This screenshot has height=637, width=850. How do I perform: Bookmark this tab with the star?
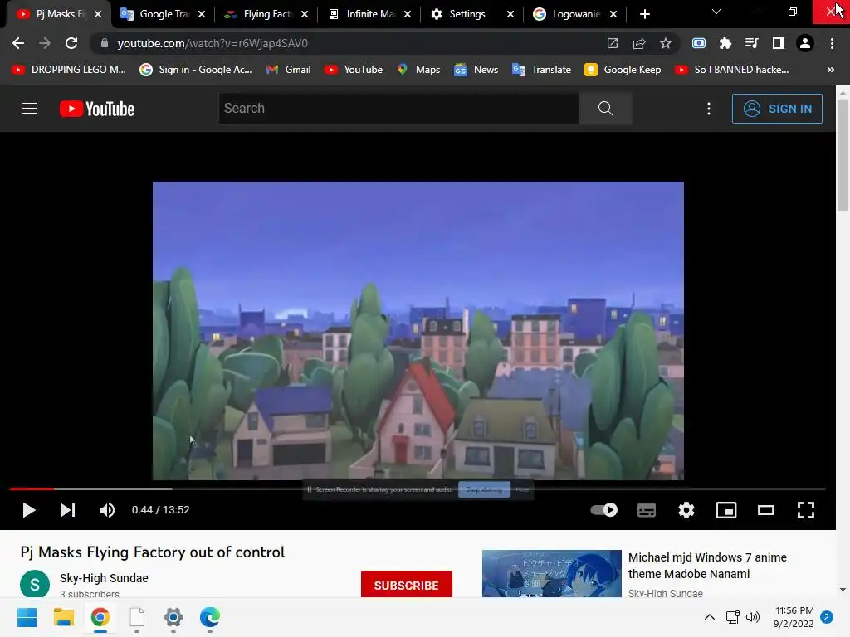click(666, 43)
